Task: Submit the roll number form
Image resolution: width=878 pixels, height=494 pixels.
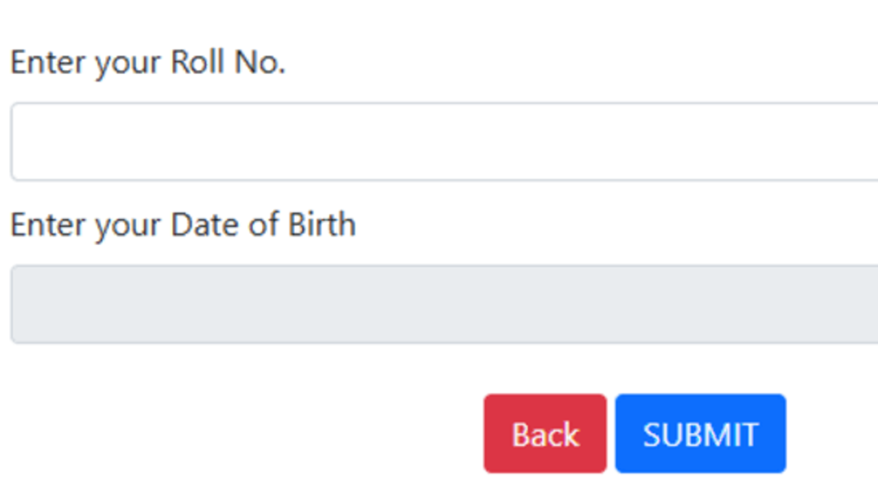Action: 700,434
